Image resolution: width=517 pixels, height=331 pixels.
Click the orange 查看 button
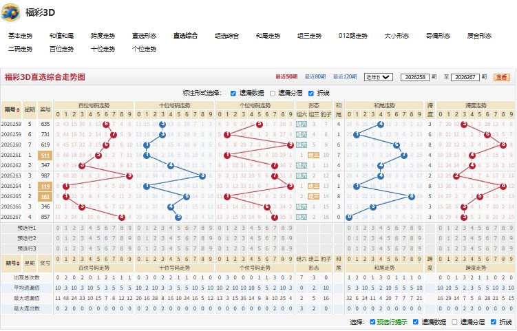point(501,77)
